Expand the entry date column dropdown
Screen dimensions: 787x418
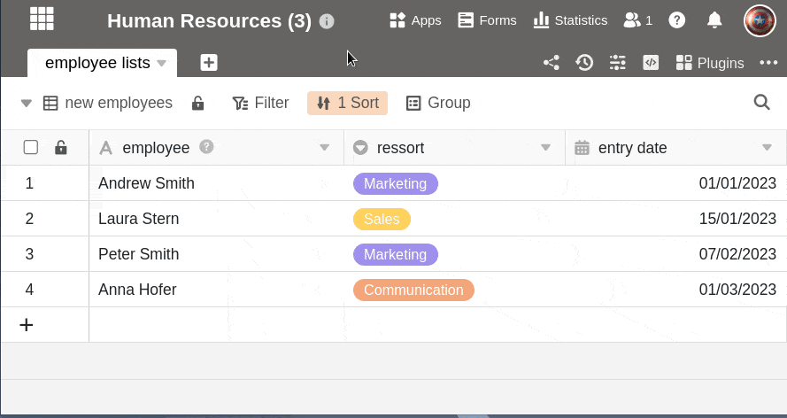point(768,148)
